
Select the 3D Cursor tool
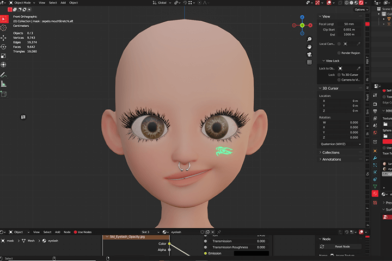pyautogui.click(x=3, y=28)
